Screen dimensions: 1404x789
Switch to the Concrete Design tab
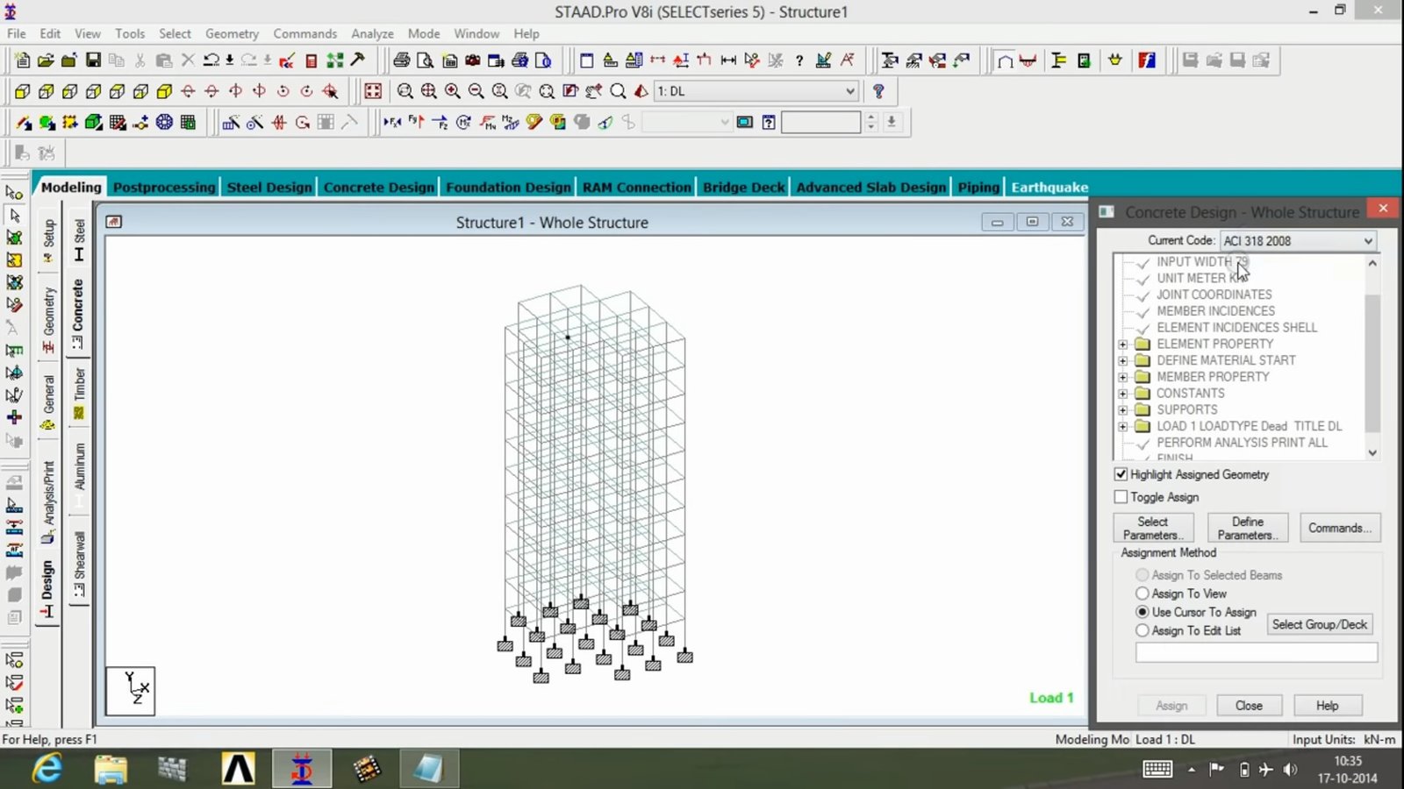coord(379,187)
